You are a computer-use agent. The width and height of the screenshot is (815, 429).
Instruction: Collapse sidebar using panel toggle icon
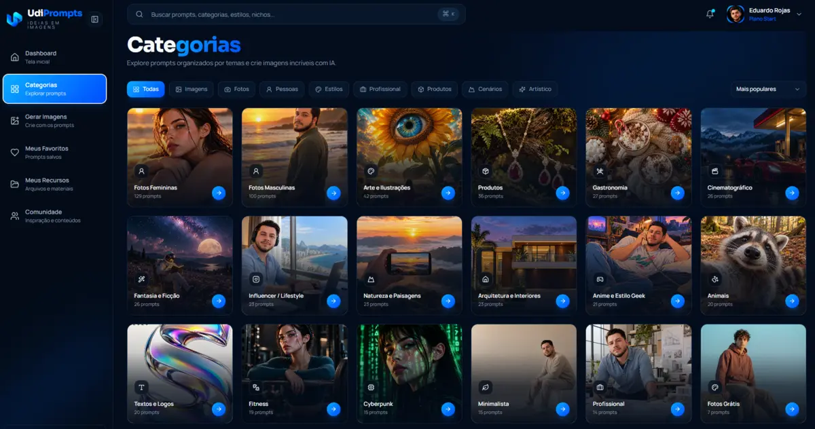[94, 19]
